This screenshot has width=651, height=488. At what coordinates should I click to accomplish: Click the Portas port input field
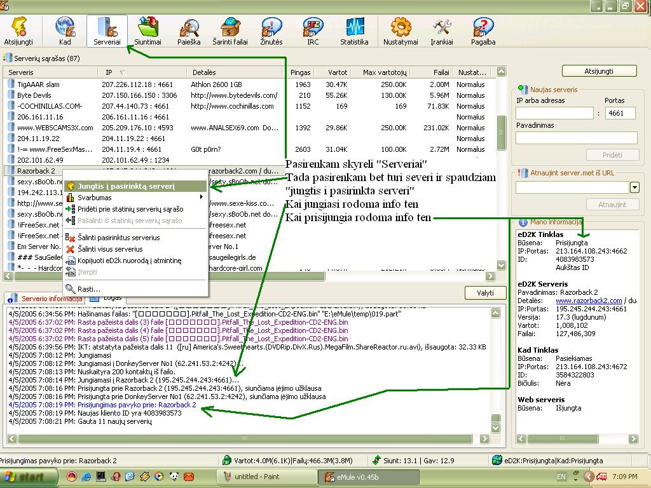[620, 113]
